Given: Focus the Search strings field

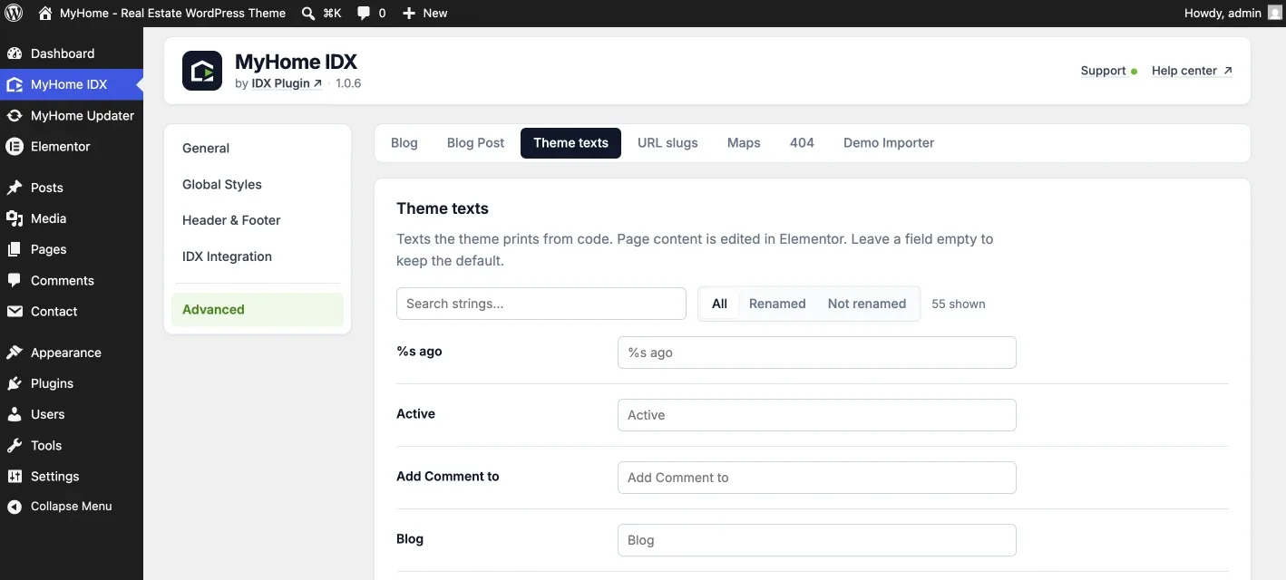Looking at the screenshot, I should pos(541,304).
